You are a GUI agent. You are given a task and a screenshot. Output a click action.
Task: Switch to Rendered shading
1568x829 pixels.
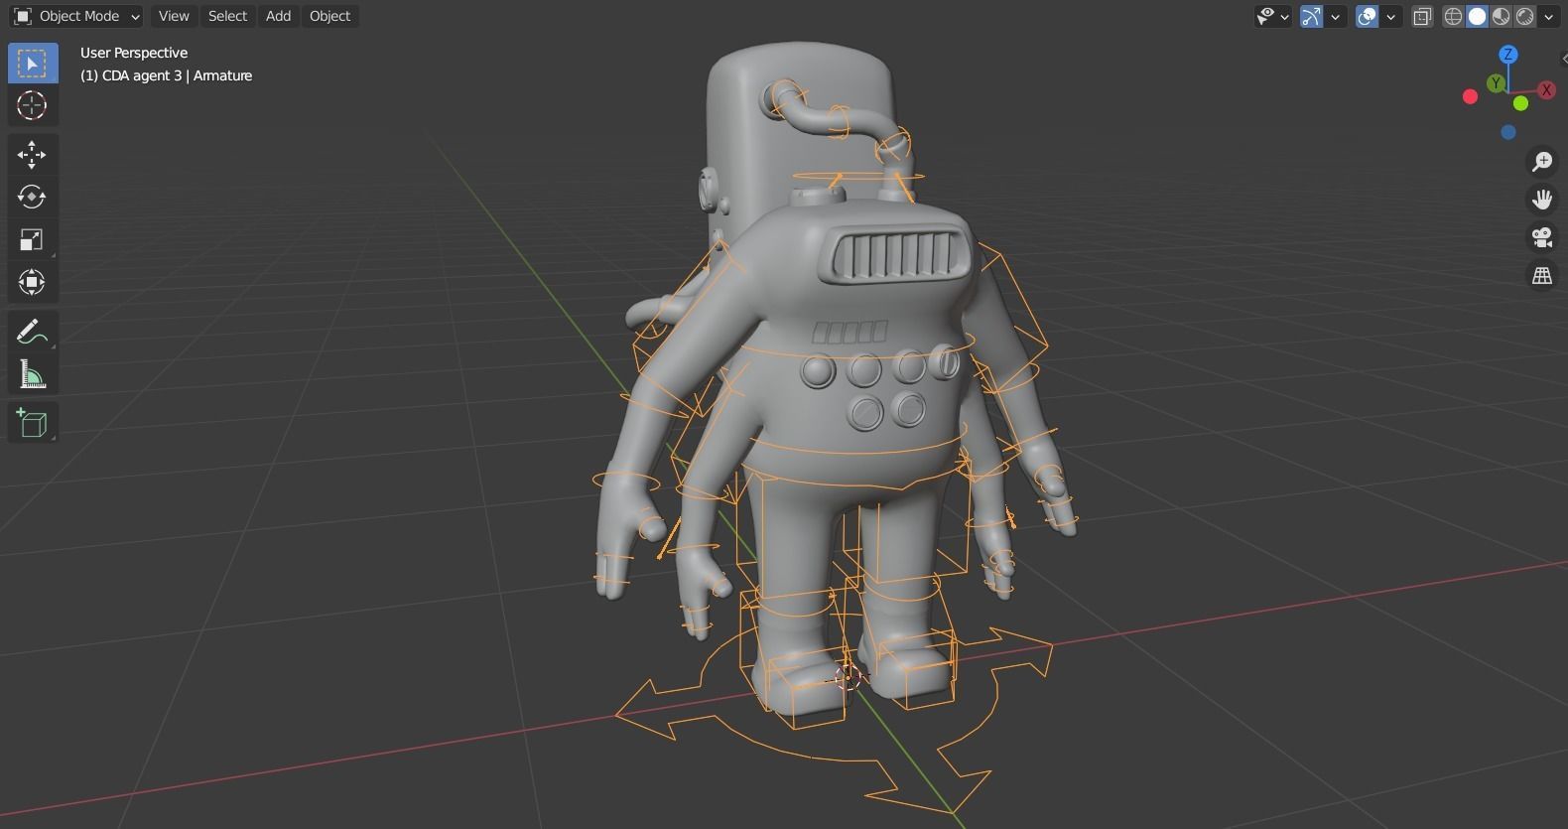pyautogui.click(x=1524, y=16)
